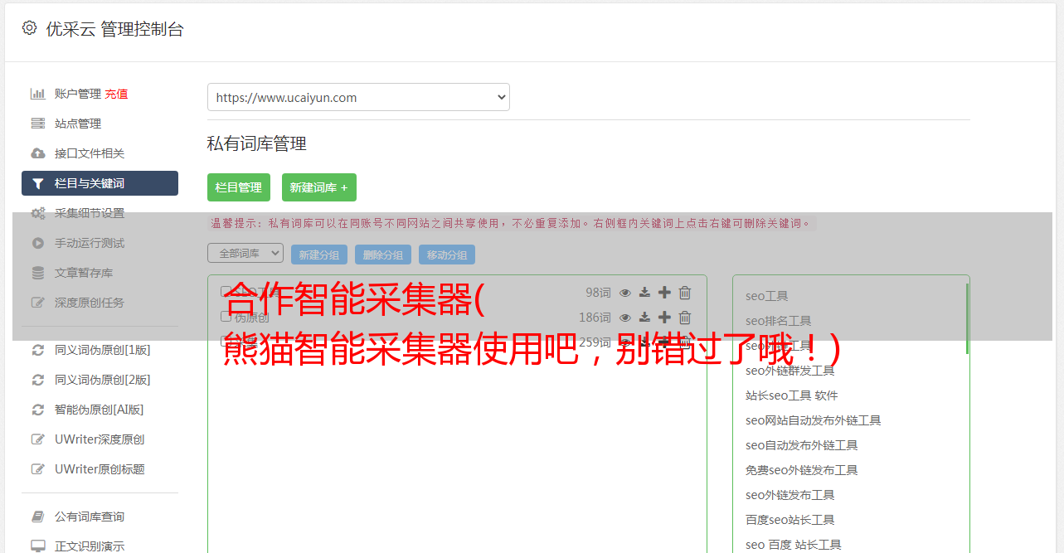The height and width of the screenshot is (553, 1064).
Task: Select keyword seo外链群发工具
Action: point(790,371)
